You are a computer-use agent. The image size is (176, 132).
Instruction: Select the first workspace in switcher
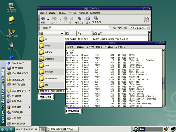click(x=142, y=129)
